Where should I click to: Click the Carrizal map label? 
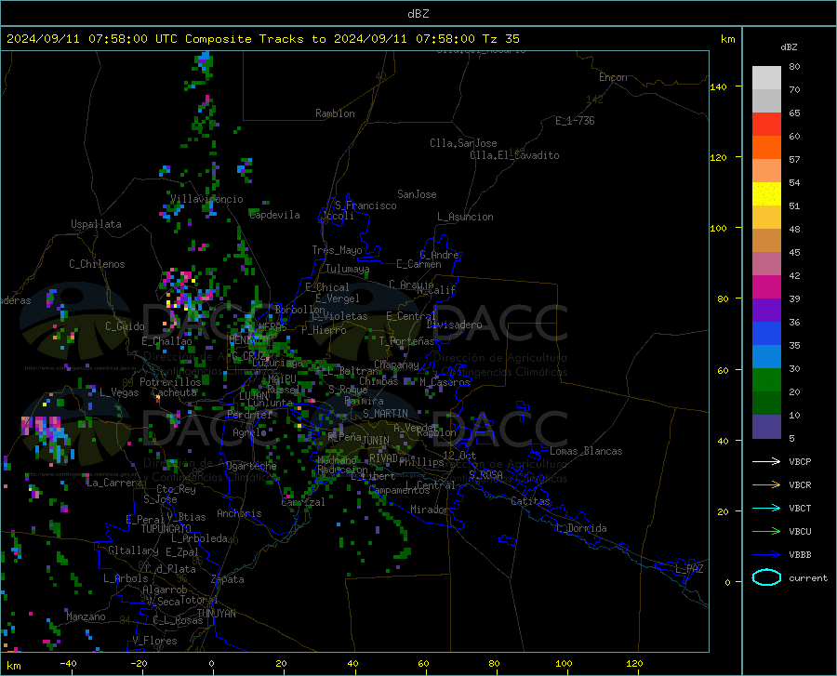point(302,503)
